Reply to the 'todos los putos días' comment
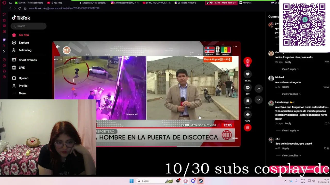 click(288, 62)
